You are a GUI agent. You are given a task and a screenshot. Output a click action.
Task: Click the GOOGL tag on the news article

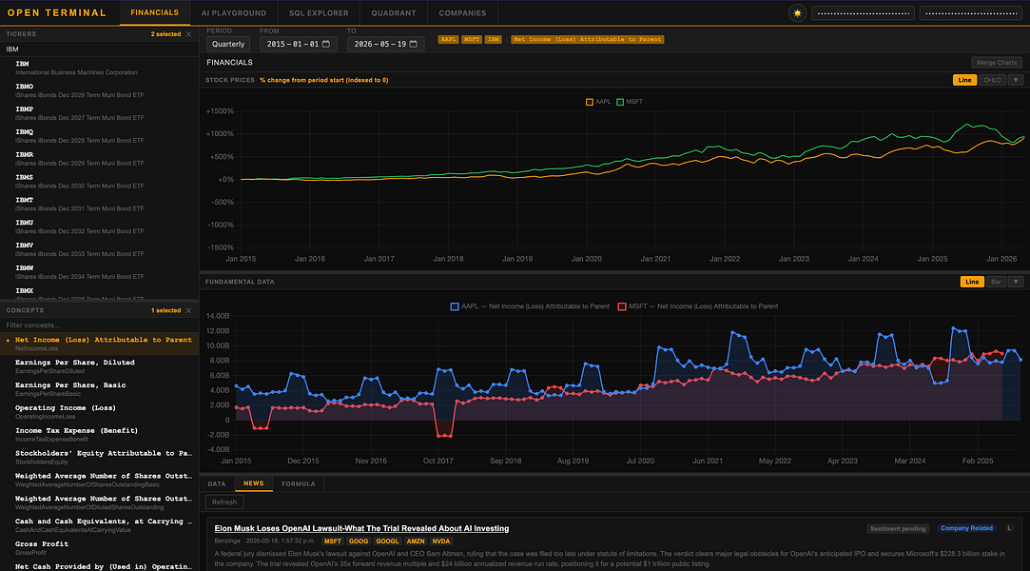coord(387,541)
